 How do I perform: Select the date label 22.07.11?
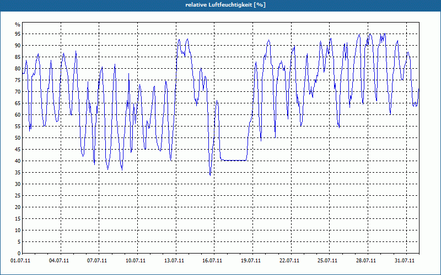pos(289,261)
